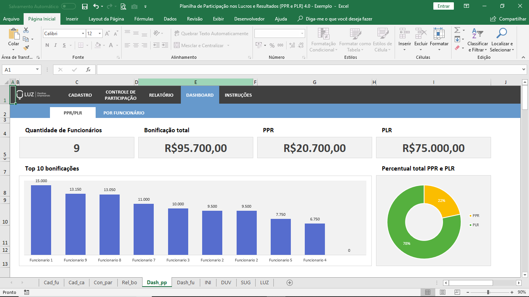Open the Fórmulas ribbon tab
The image size is (529, 297).
(x=144, y=19)
